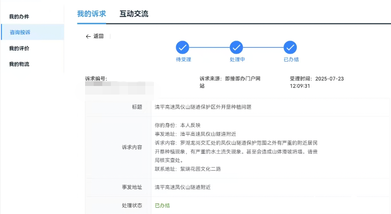The width and height of the screenshot is (391, 214).
Task: Click the 已办结 step checkmark circle
Action: coord(291,47)
